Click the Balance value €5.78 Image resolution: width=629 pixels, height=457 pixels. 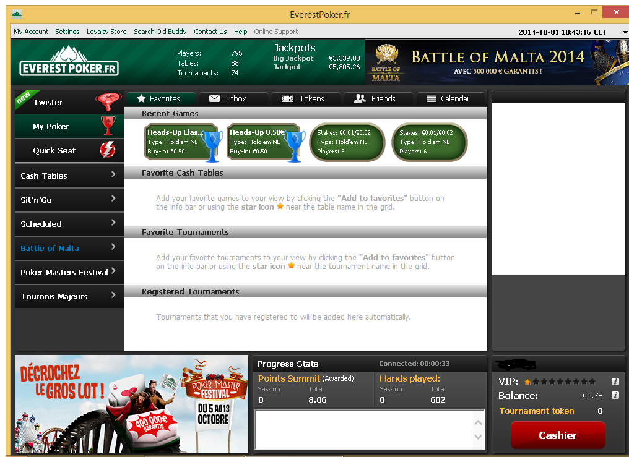[x=592, y=395]
